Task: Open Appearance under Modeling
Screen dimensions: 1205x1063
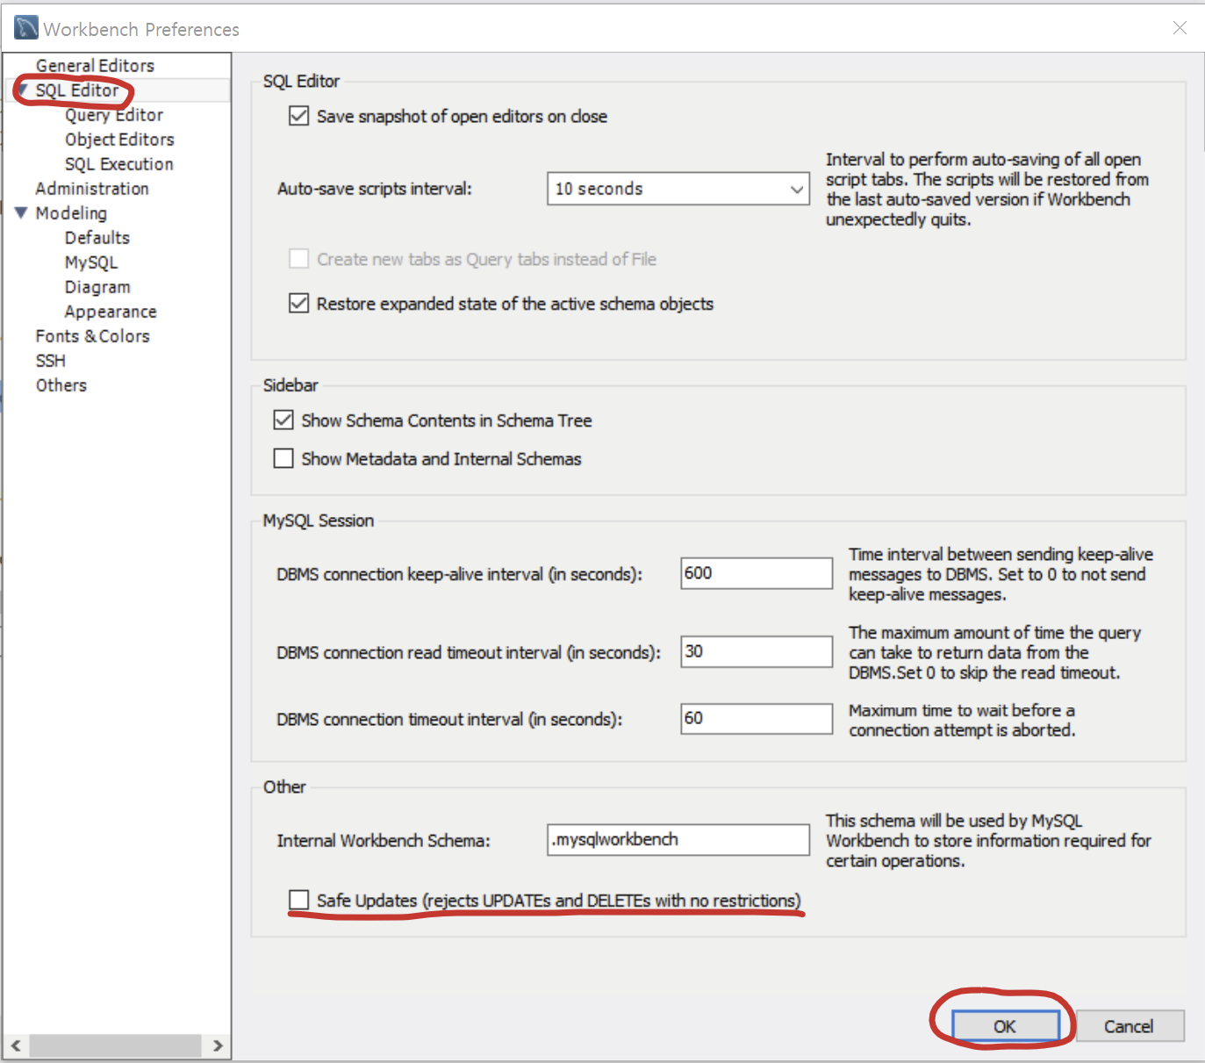Action: pos(111,312)
